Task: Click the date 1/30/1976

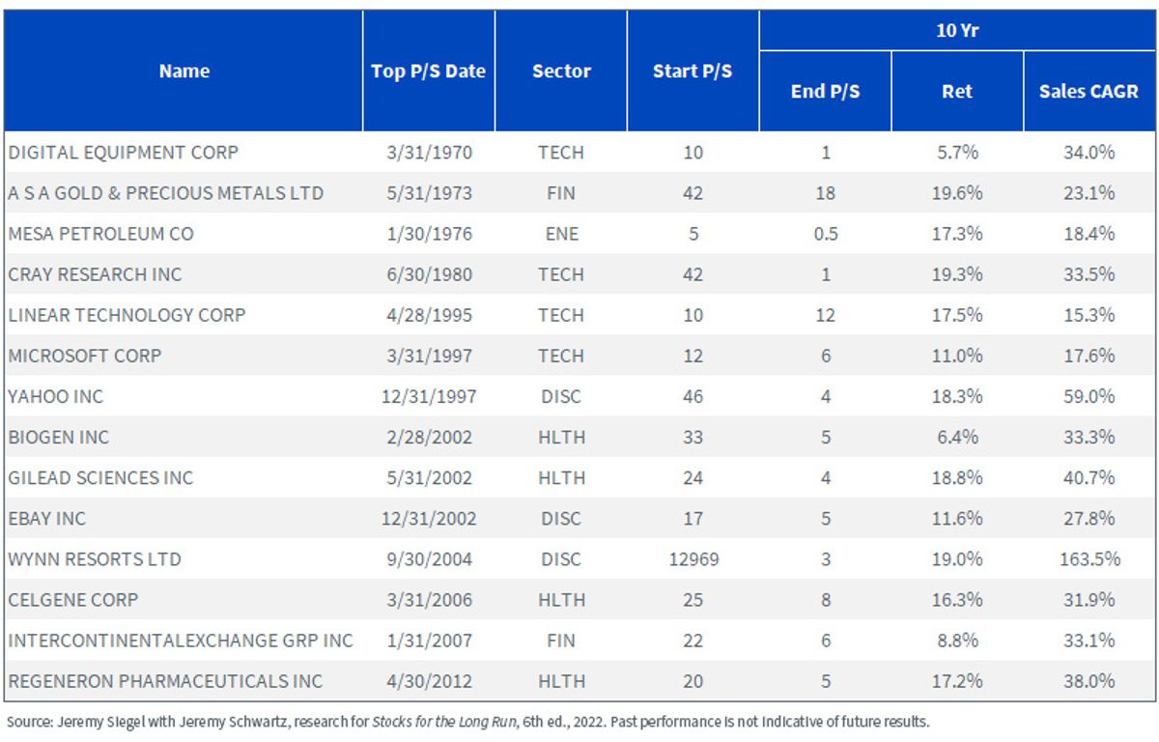Action: 429,234
